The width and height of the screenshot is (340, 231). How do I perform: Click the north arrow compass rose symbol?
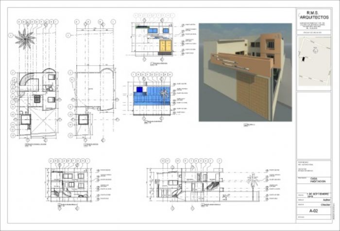pos(25,38)
